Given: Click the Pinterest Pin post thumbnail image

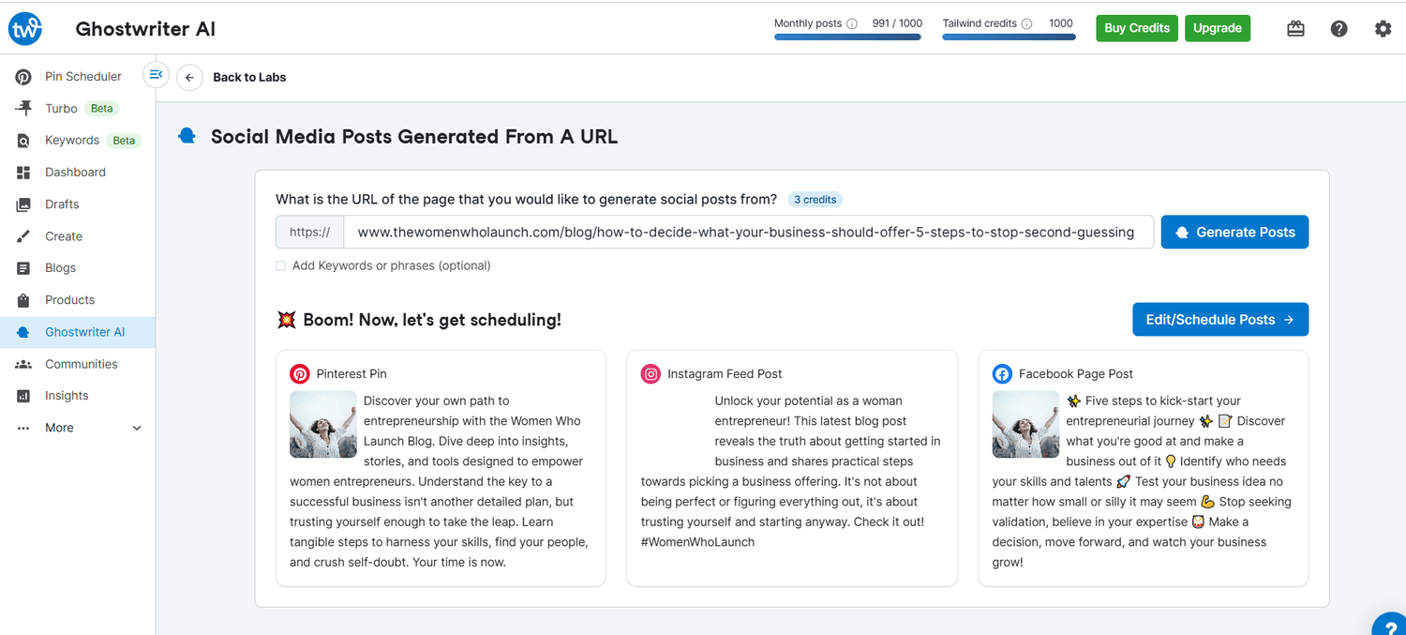Looking at the screenshot, I should click(323, 425).
